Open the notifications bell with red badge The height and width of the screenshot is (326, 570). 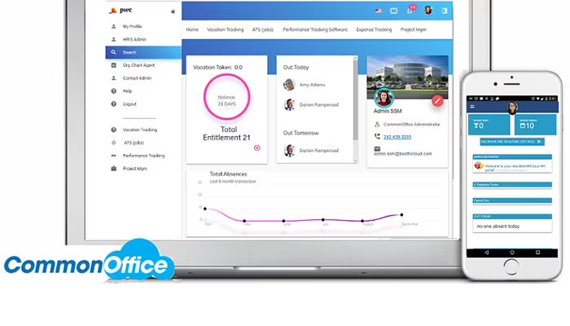click(x=410, y=10)
